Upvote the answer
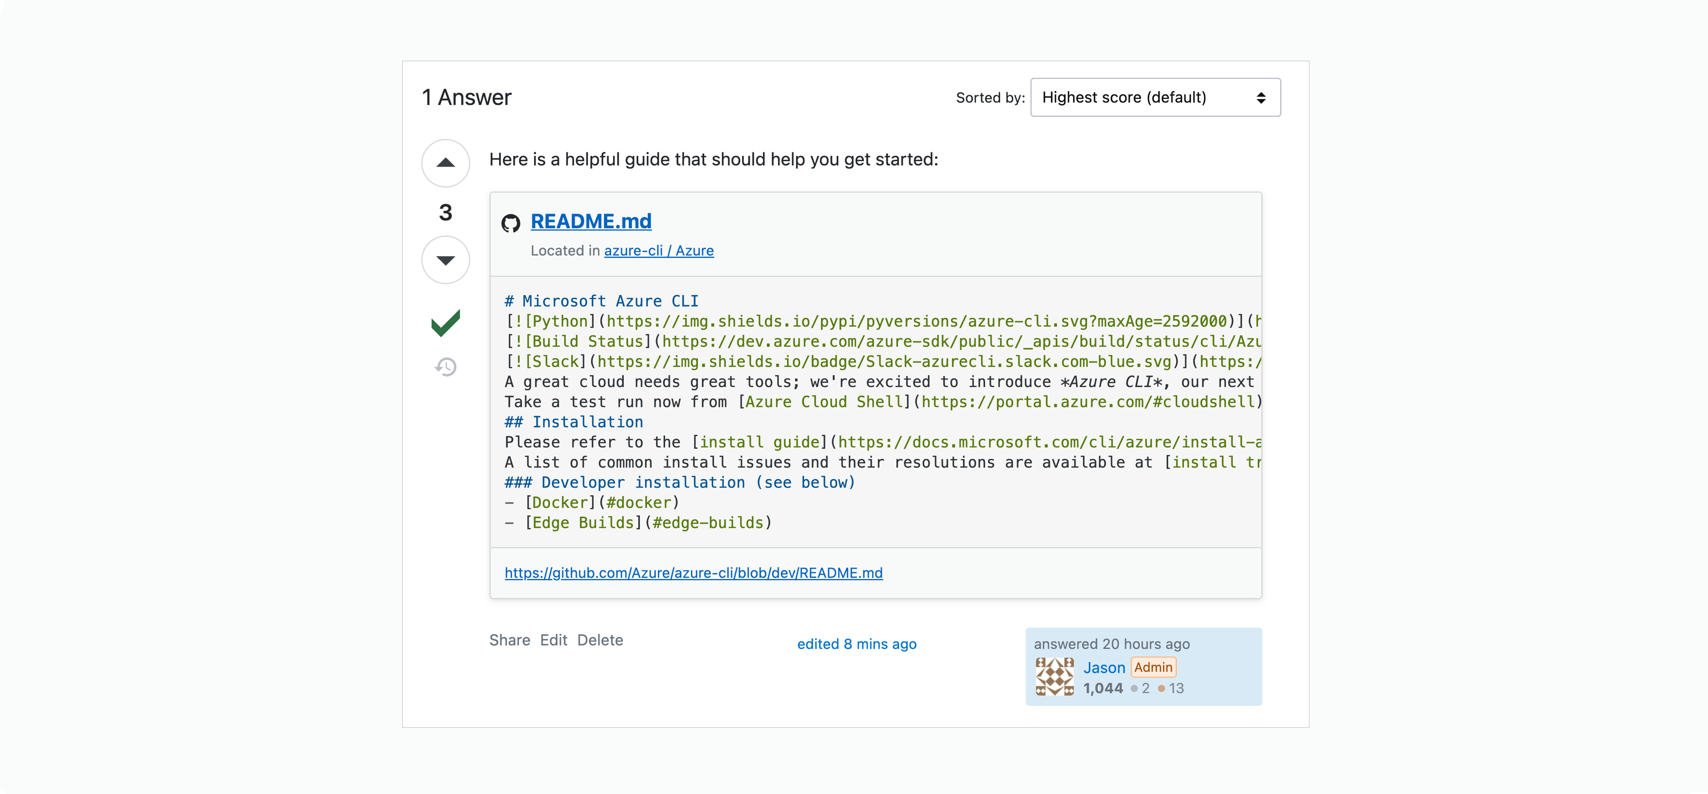 click(x=446, y=163)
